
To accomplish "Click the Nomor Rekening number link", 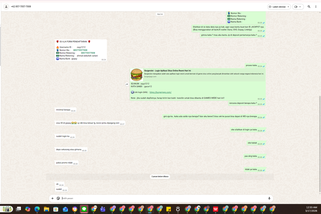I will pyautogui.click(x=88, y=53).
